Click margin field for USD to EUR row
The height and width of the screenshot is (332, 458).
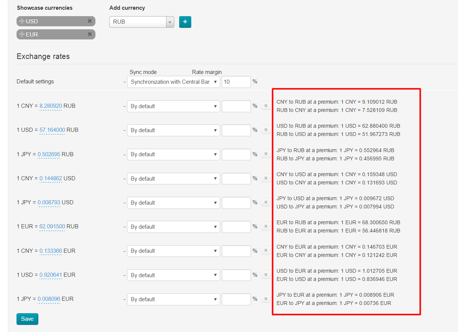pyautogui.click(x=236, y=275)
